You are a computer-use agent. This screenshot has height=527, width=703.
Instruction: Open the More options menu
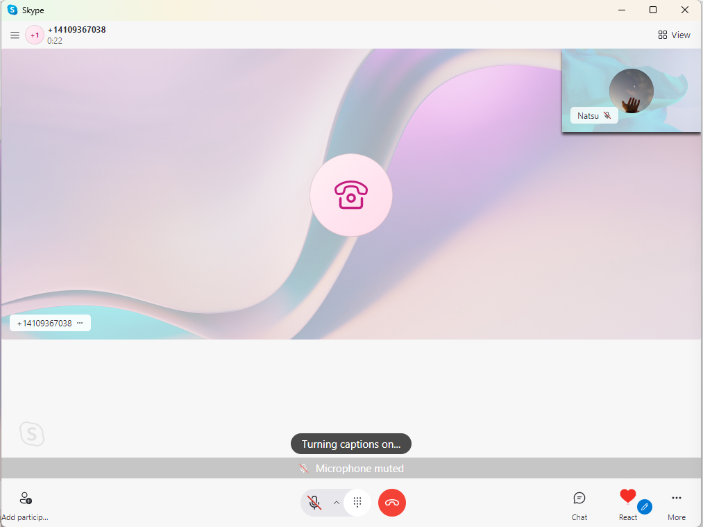point(677,505)
